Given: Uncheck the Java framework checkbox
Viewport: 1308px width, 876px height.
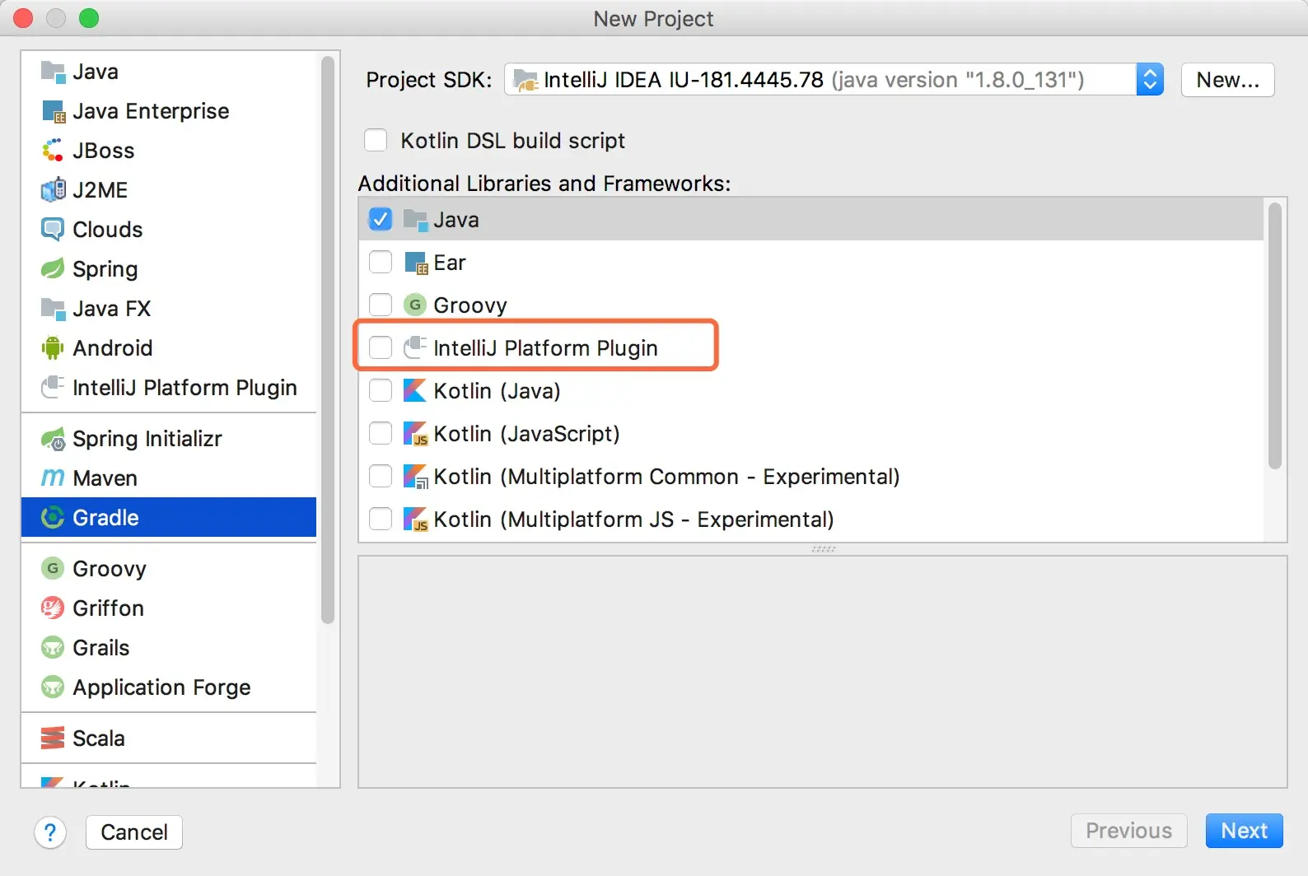Looking at the screenshot, I should coord(381,219).
